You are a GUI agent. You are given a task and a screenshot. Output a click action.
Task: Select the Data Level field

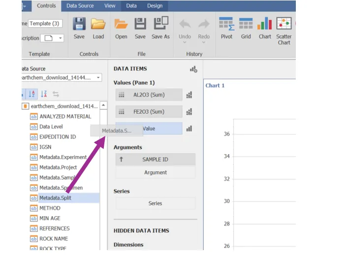click(x=51, y=127)
